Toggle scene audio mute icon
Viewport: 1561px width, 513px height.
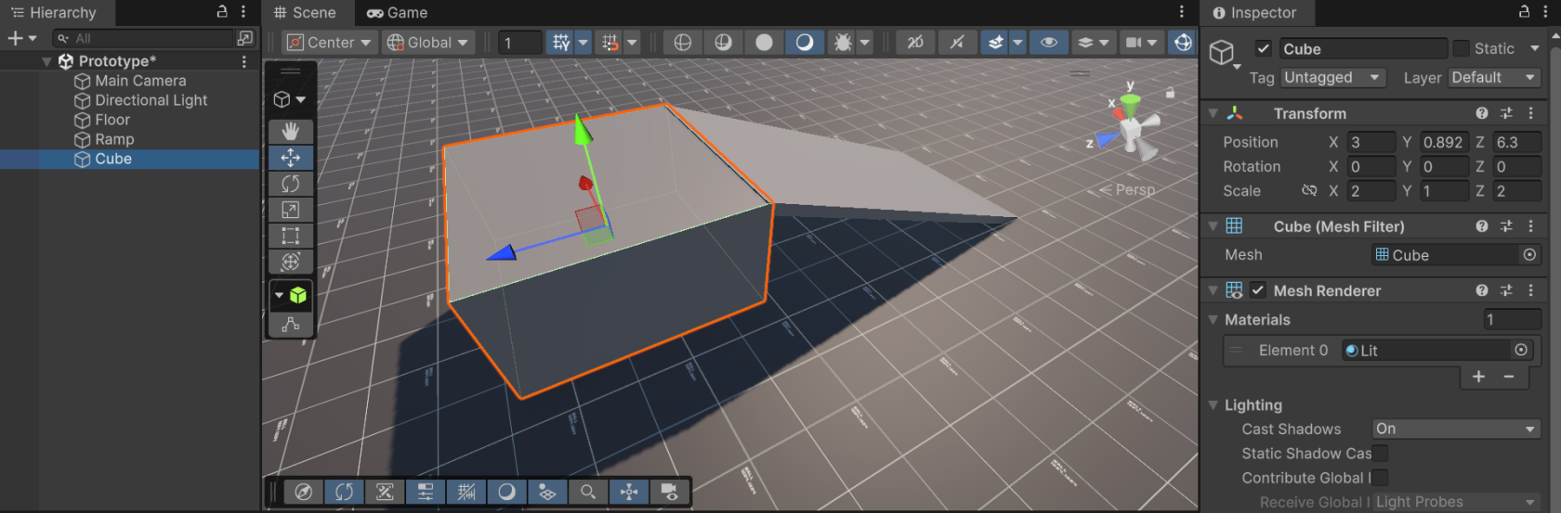(x=956, y=43)
